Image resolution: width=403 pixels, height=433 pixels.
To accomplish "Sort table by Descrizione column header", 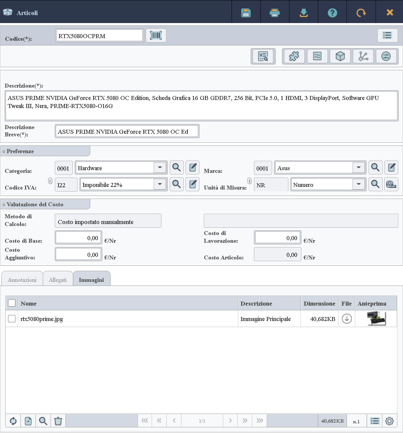I will click(x=269, y=303).
